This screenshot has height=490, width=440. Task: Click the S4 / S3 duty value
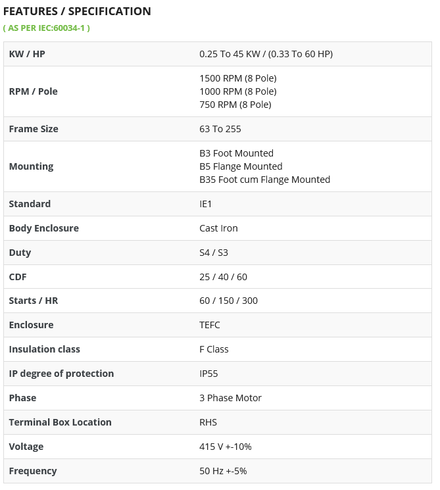(214, 253)
